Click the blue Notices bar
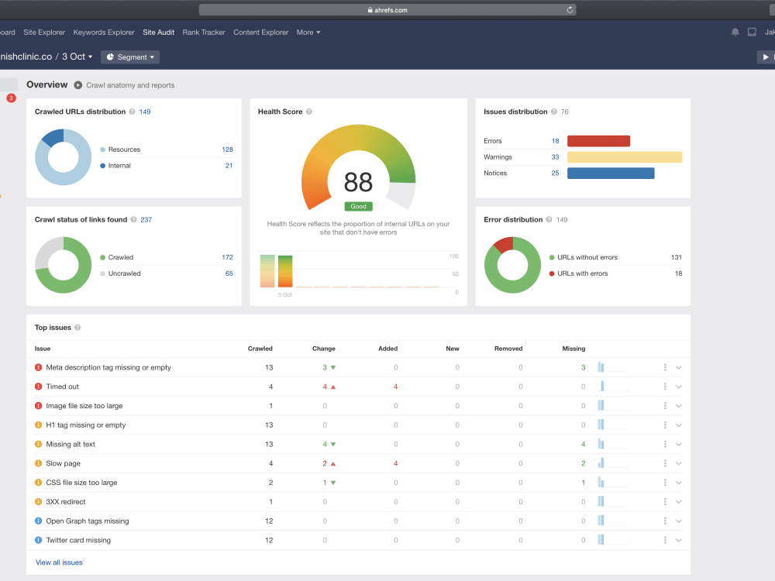This screenshot has height=581, width=775. 611,173
